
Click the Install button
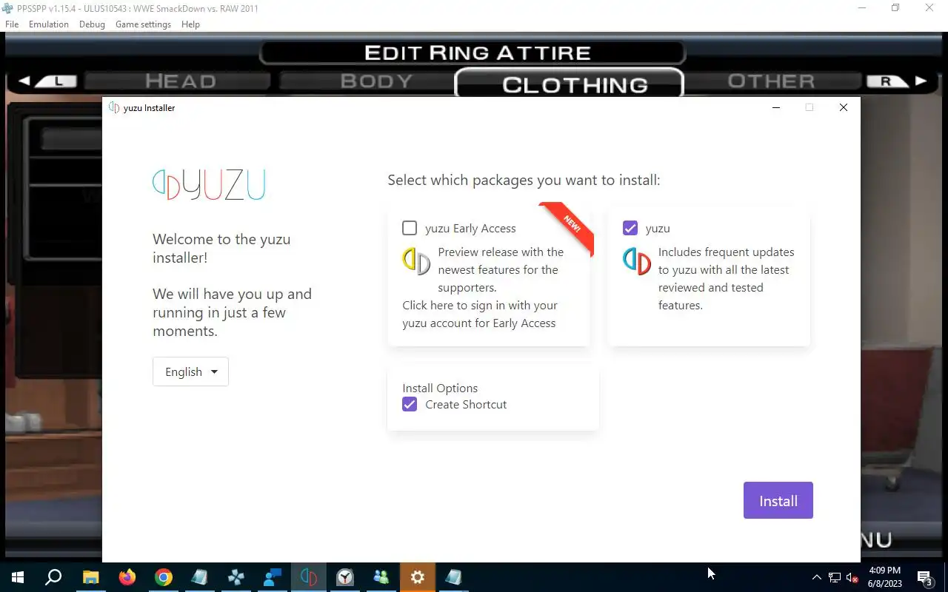coord(778,500)
